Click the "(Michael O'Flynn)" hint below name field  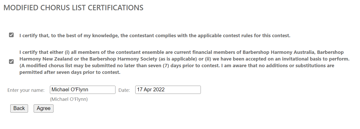(69, 99)
